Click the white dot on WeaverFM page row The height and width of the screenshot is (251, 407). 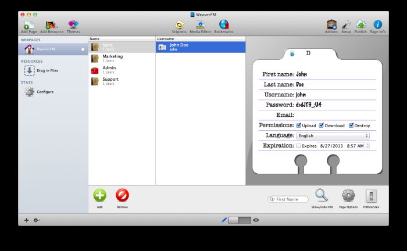coord(83,49)
